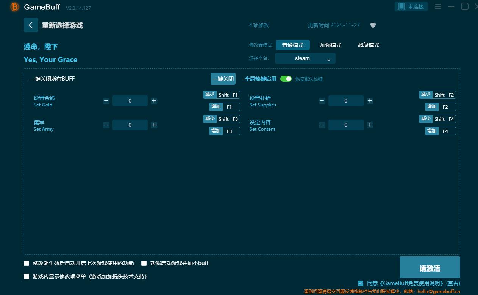Enable in-game modifier menu display checkbox
The image size is (478, 295).
(27, 276)
